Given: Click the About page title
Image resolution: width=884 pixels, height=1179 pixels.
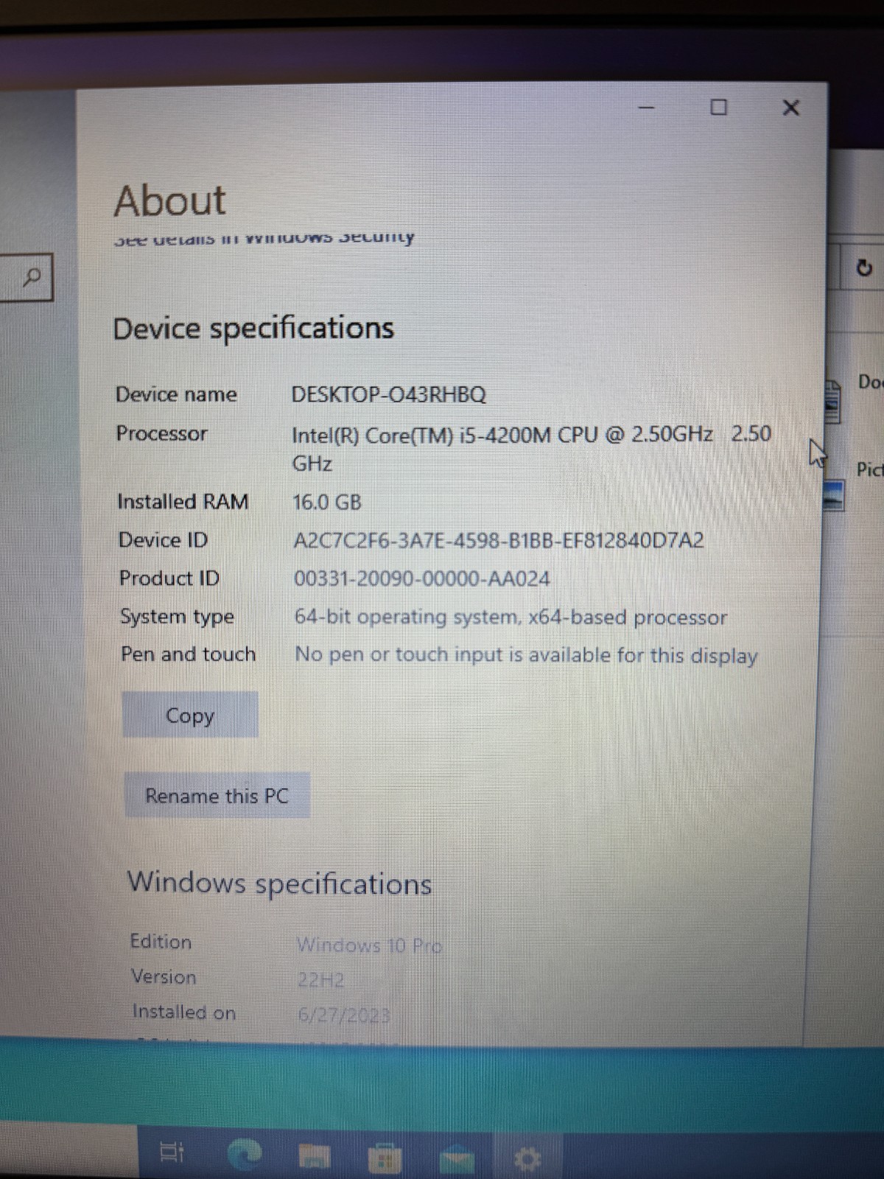Looking at the screenshot, I should point(170,200).
